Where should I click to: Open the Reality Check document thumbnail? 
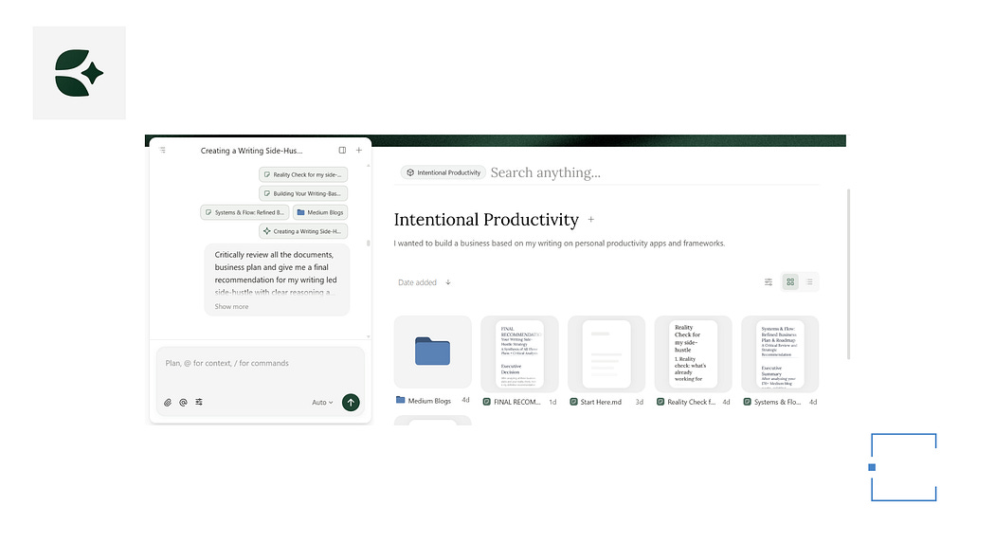(694, 353)
